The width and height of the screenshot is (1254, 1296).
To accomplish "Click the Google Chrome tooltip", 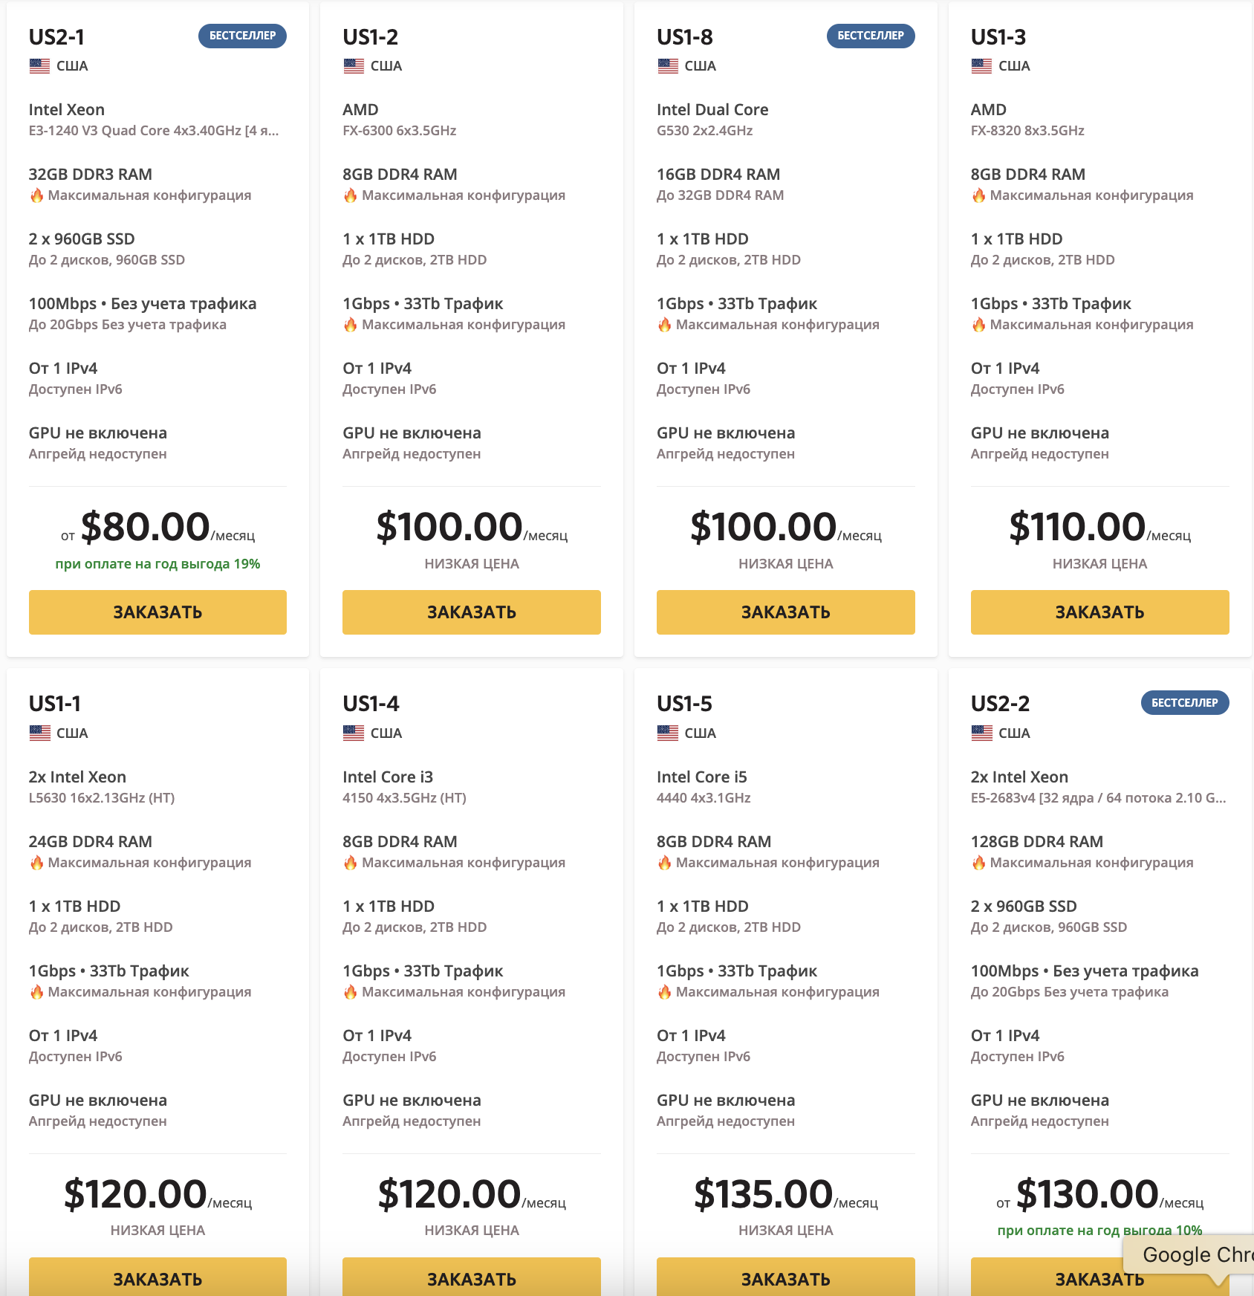I will pos(1189,1255).
